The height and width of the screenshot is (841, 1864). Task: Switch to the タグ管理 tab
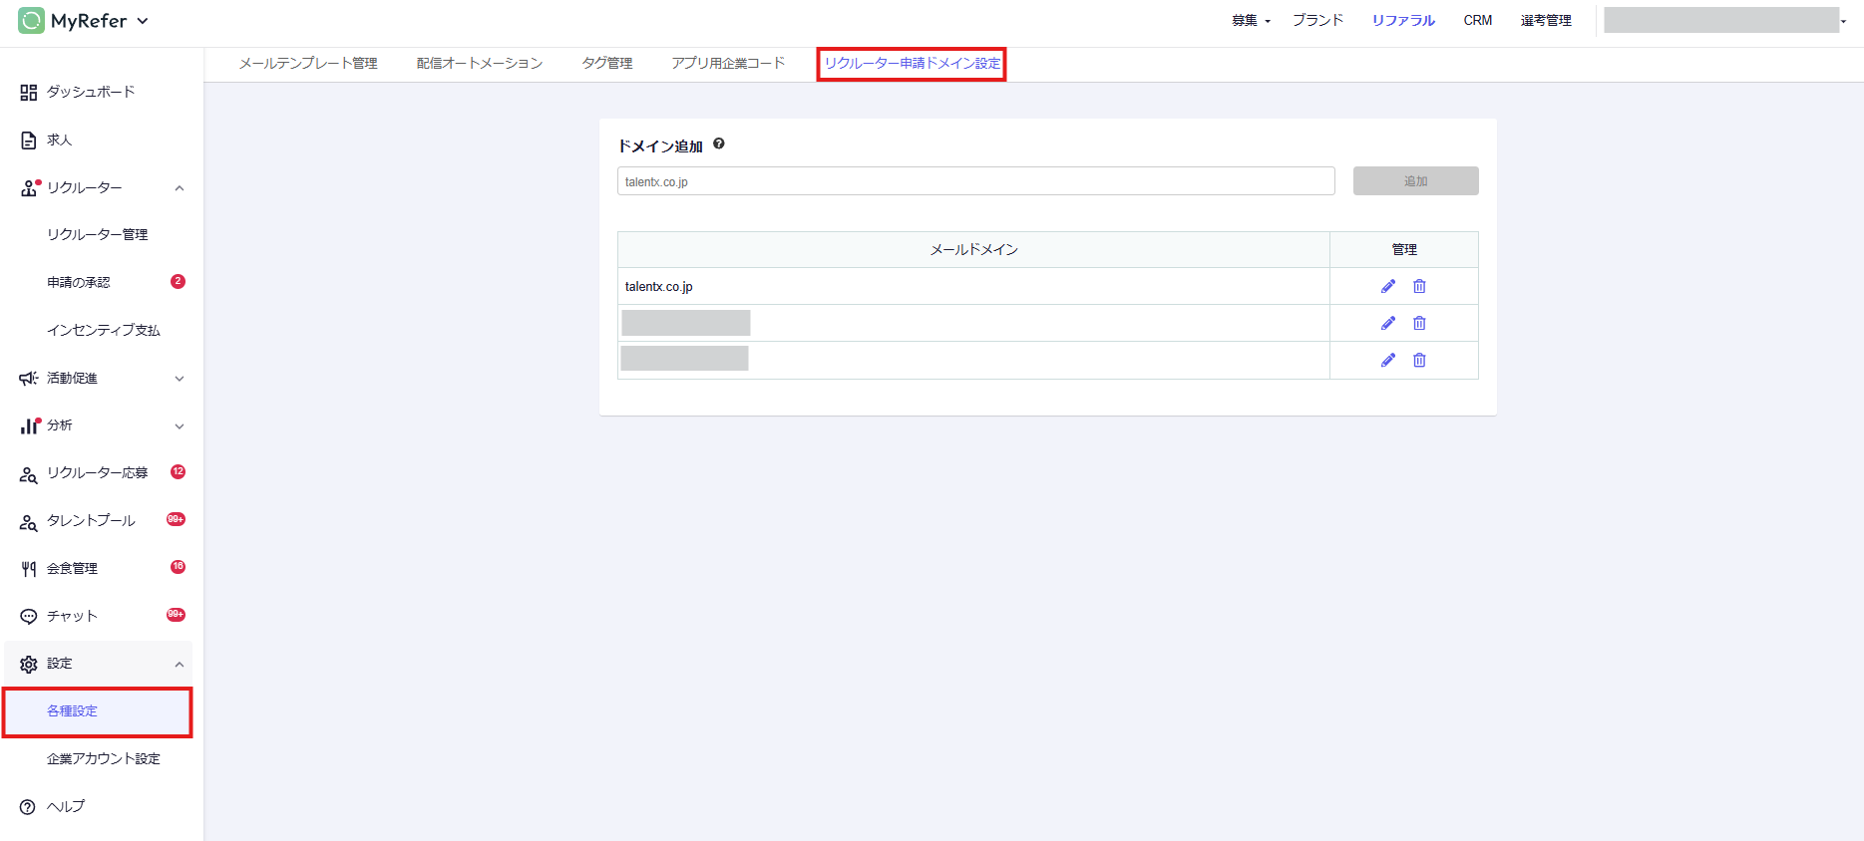(607, 64)
